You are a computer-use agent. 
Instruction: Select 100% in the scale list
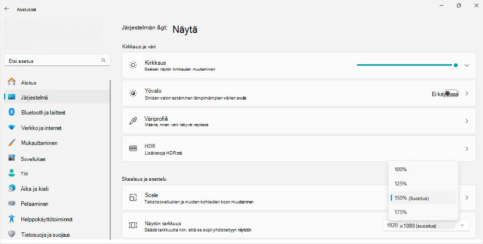[x=423, y=169]
